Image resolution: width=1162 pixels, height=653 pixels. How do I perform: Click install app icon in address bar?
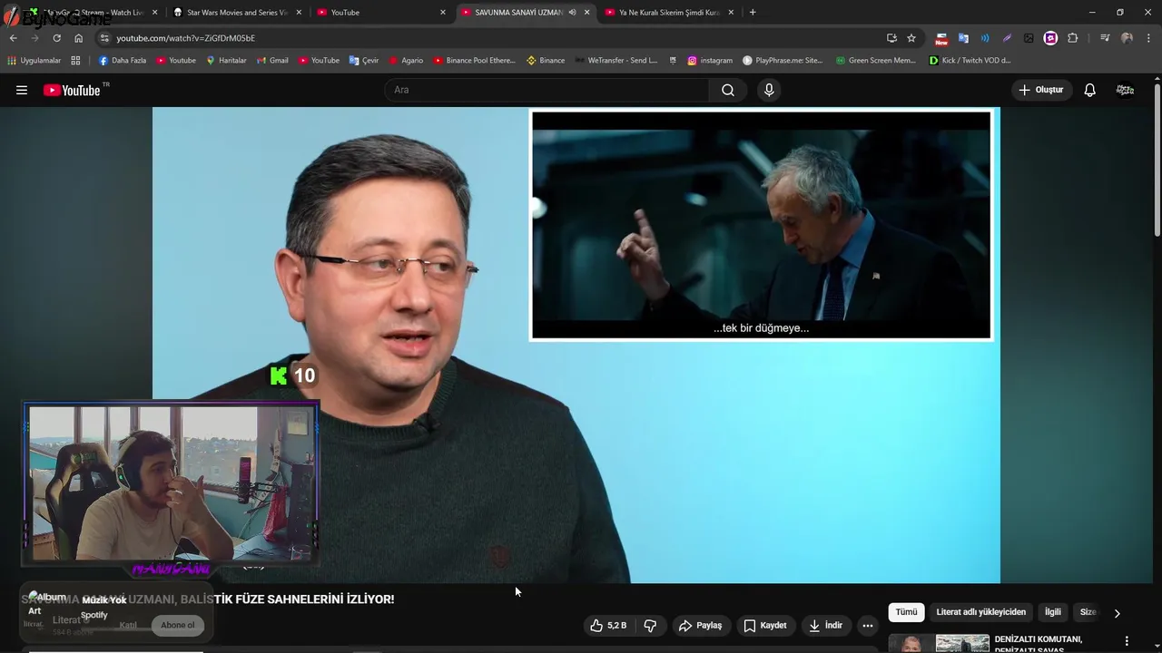coord(891,38)
